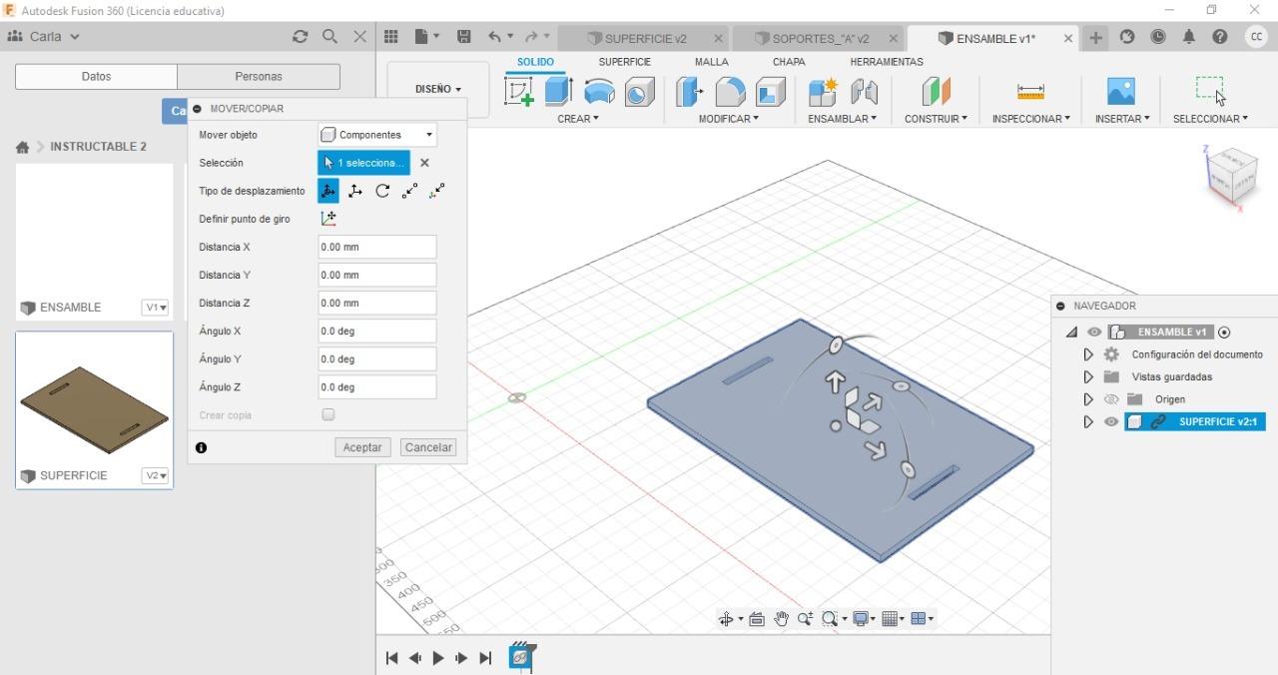
Task: Select Rotate displacement type
Action: tap(382, 191)
